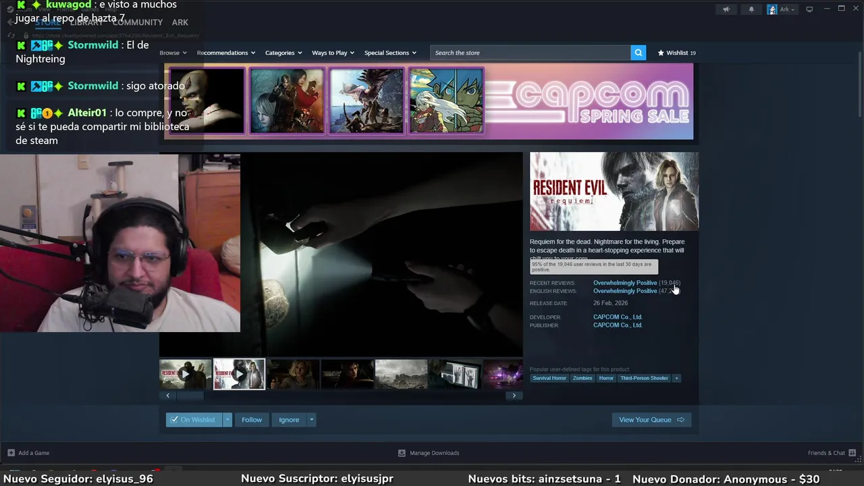Open English reviews Overwhelmingly Positive link
The image size is (864, 486).
pos(625,291)
